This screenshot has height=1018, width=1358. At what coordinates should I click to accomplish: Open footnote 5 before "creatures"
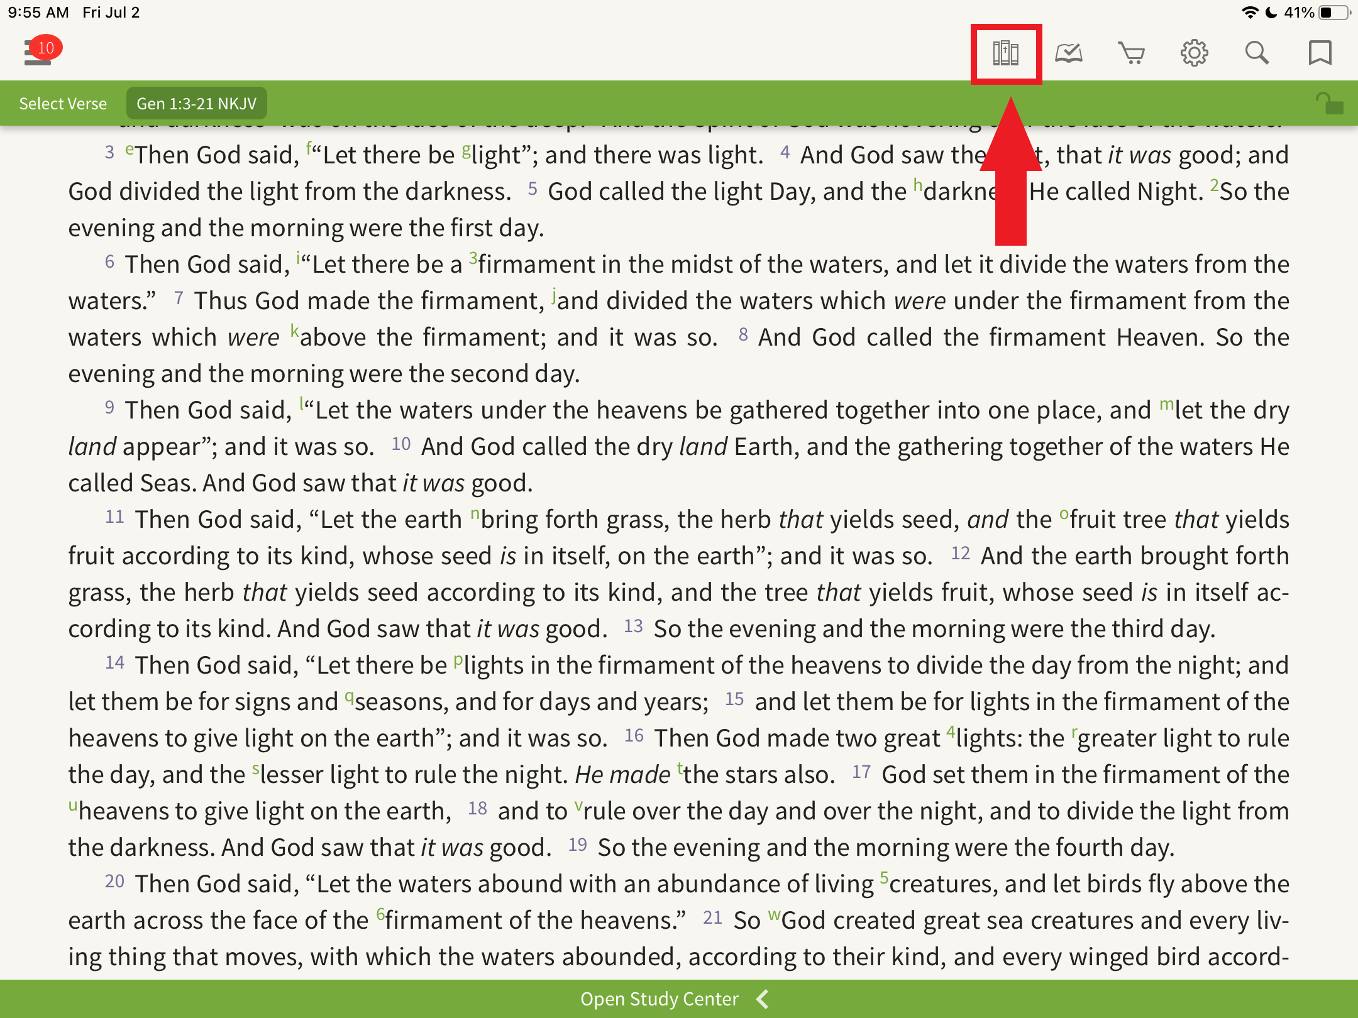[x=884, y=877]
